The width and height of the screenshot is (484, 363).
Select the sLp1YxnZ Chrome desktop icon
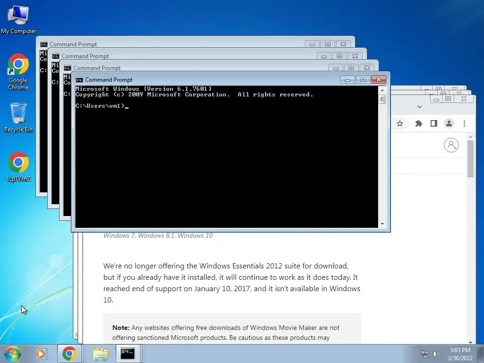tap(18, 167)
